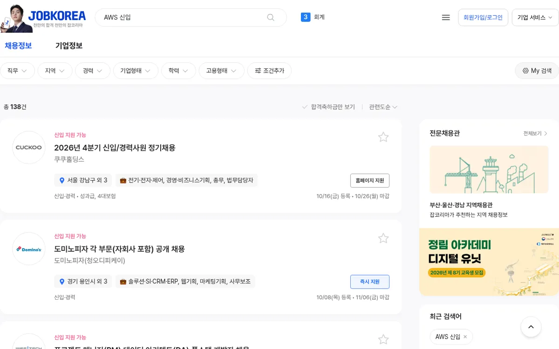The image size is (559, 349).
Task: Toggle 합격축하금만 보기 checkbox
Action: 328,107
